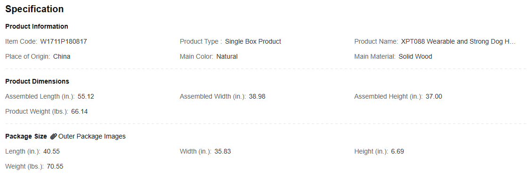This screenshot has height=178, width=527.
Task: Click the Assembled Height value 37.00
Action: [x=434, y=97]
